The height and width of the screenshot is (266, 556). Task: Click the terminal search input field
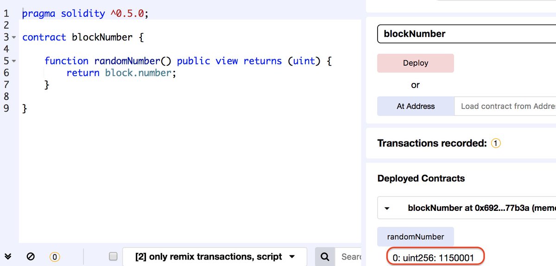[348, 256]
